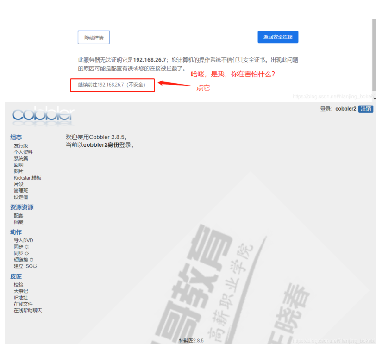Open 档案 under 资源资源
The height and width of the screenshot is (344, 376).
(19, 222)
